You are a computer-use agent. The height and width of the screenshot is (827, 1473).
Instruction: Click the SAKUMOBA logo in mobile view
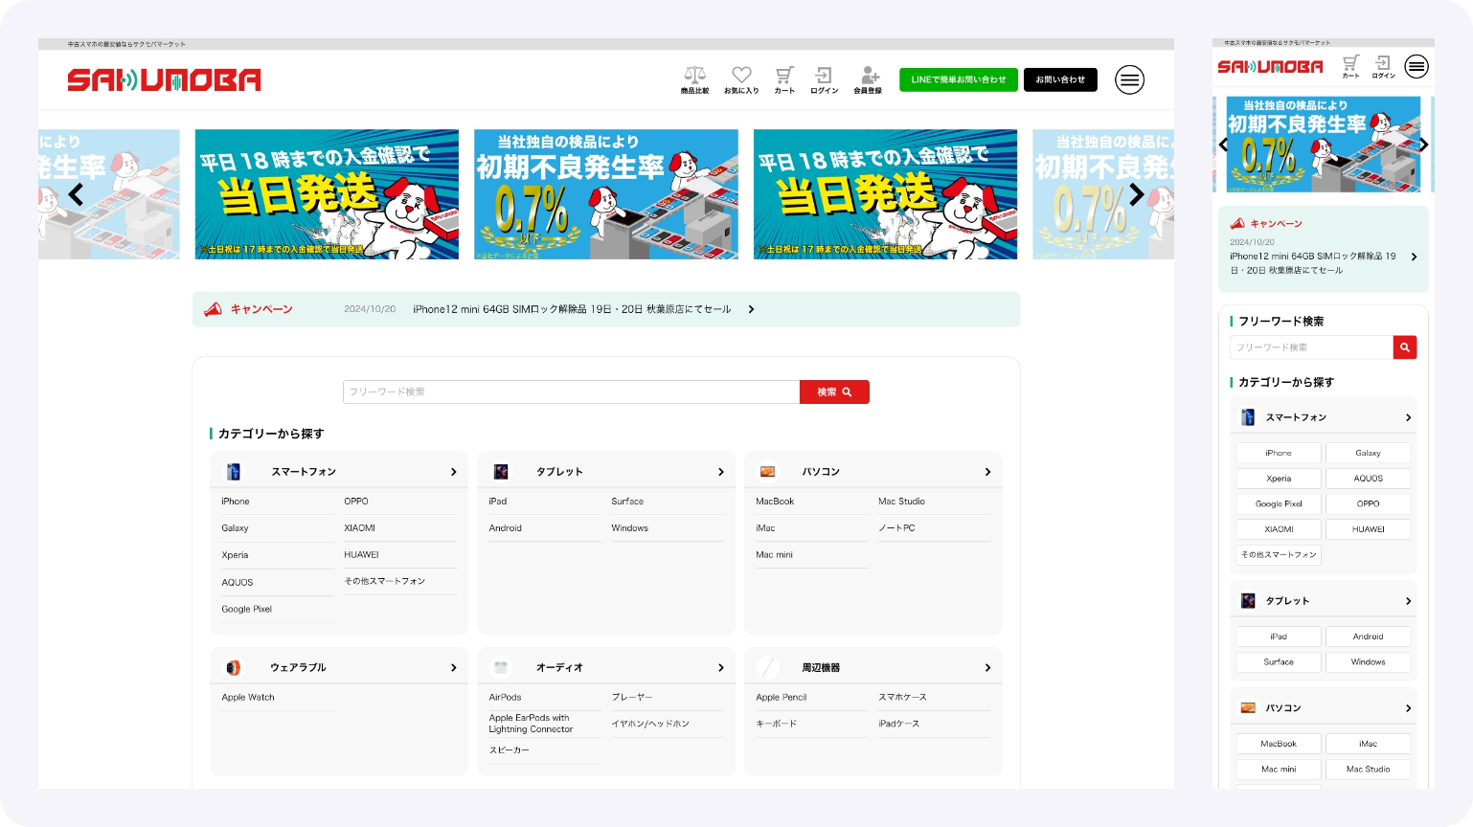[1270, 66]
